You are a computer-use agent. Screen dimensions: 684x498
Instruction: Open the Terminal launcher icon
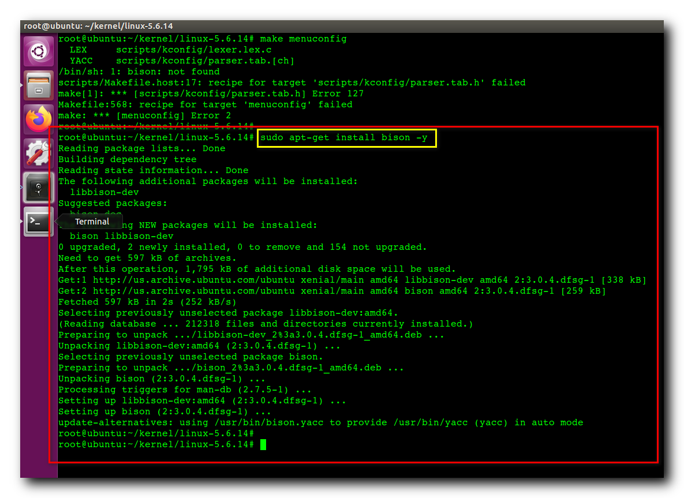[38, 222]
